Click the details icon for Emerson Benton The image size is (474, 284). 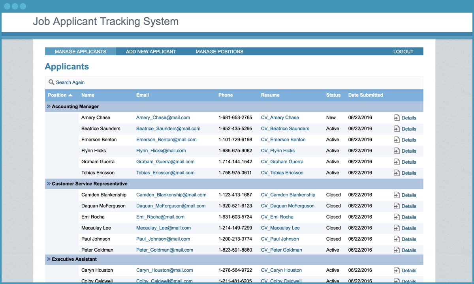click(x=397, y=140)
